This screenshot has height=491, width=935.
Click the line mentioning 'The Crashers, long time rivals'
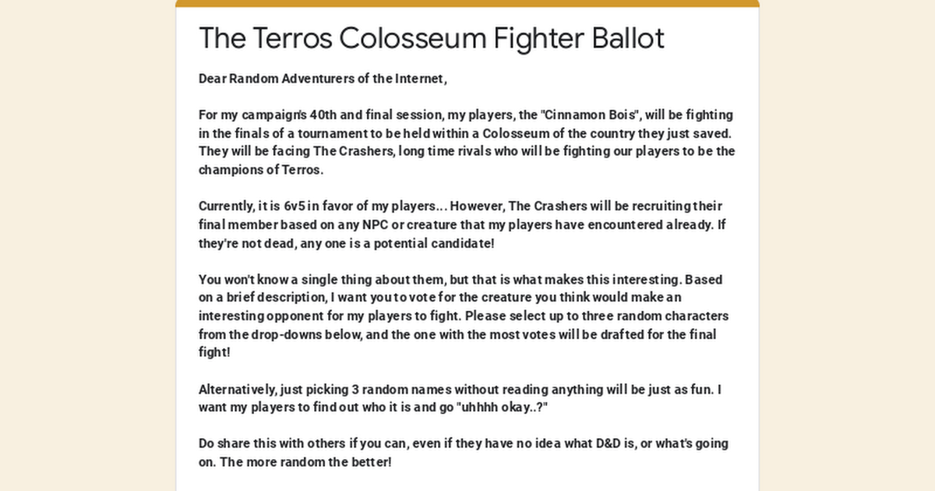[x=467, y=151]
